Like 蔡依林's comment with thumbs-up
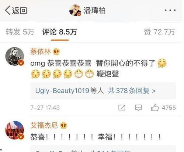The height and width of the screenshot is (152, 184). [x=155, y=108]
